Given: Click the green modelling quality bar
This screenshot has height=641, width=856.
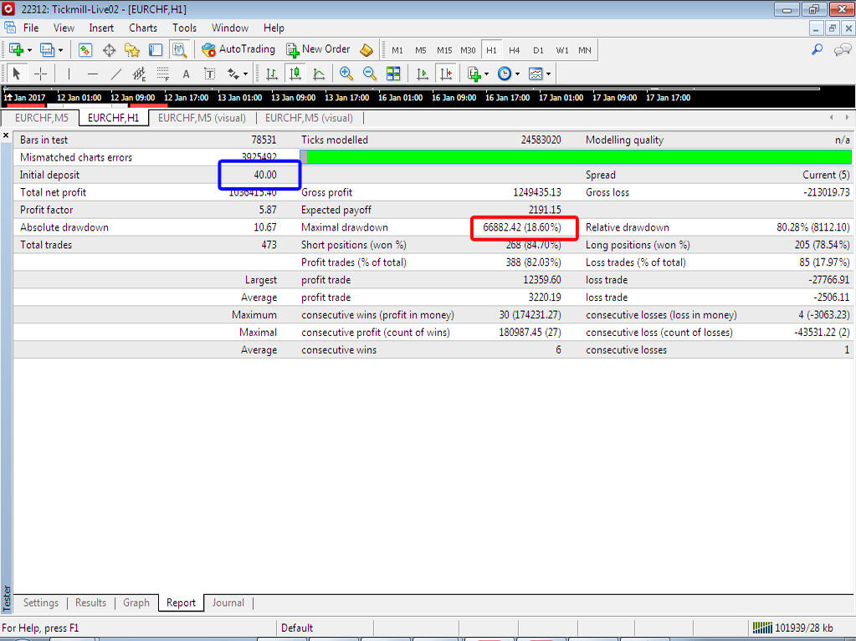Looking at the screenshot, I should (576, 157).
